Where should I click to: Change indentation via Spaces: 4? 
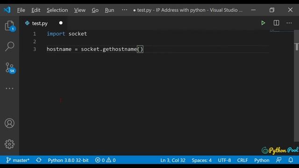coord(201,160)
